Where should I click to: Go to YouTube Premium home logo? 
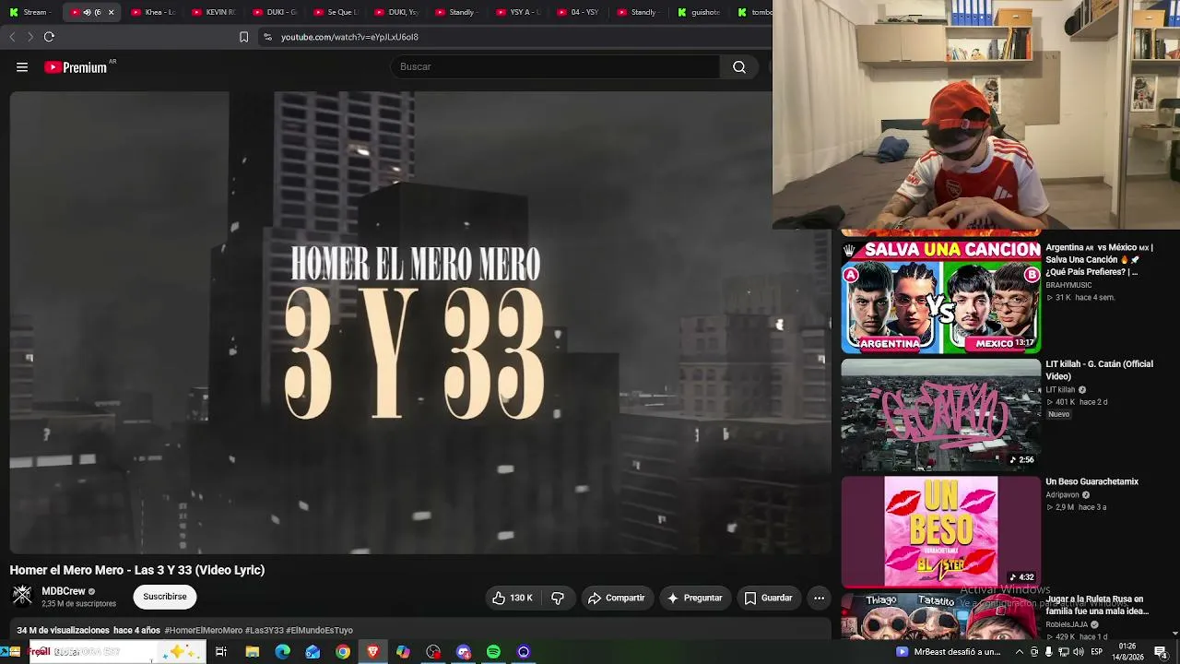[76, 67]
